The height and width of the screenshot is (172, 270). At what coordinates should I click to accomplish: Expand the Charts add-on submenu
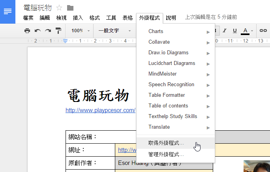(x=176, y=31)
